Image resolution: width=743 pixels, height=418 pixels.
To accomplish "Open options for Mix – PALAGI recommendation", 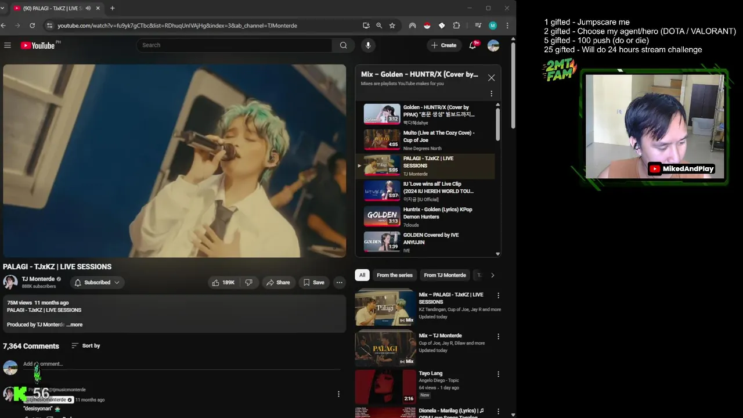I will tap(498, 296).
